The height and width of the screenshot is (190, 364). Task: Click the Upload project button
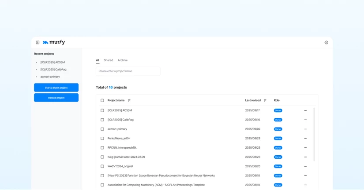[56, 98]
